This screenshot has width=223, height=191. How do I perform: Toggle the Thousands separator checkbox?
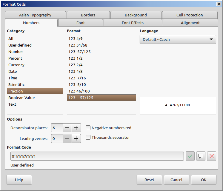coord(88,137)
